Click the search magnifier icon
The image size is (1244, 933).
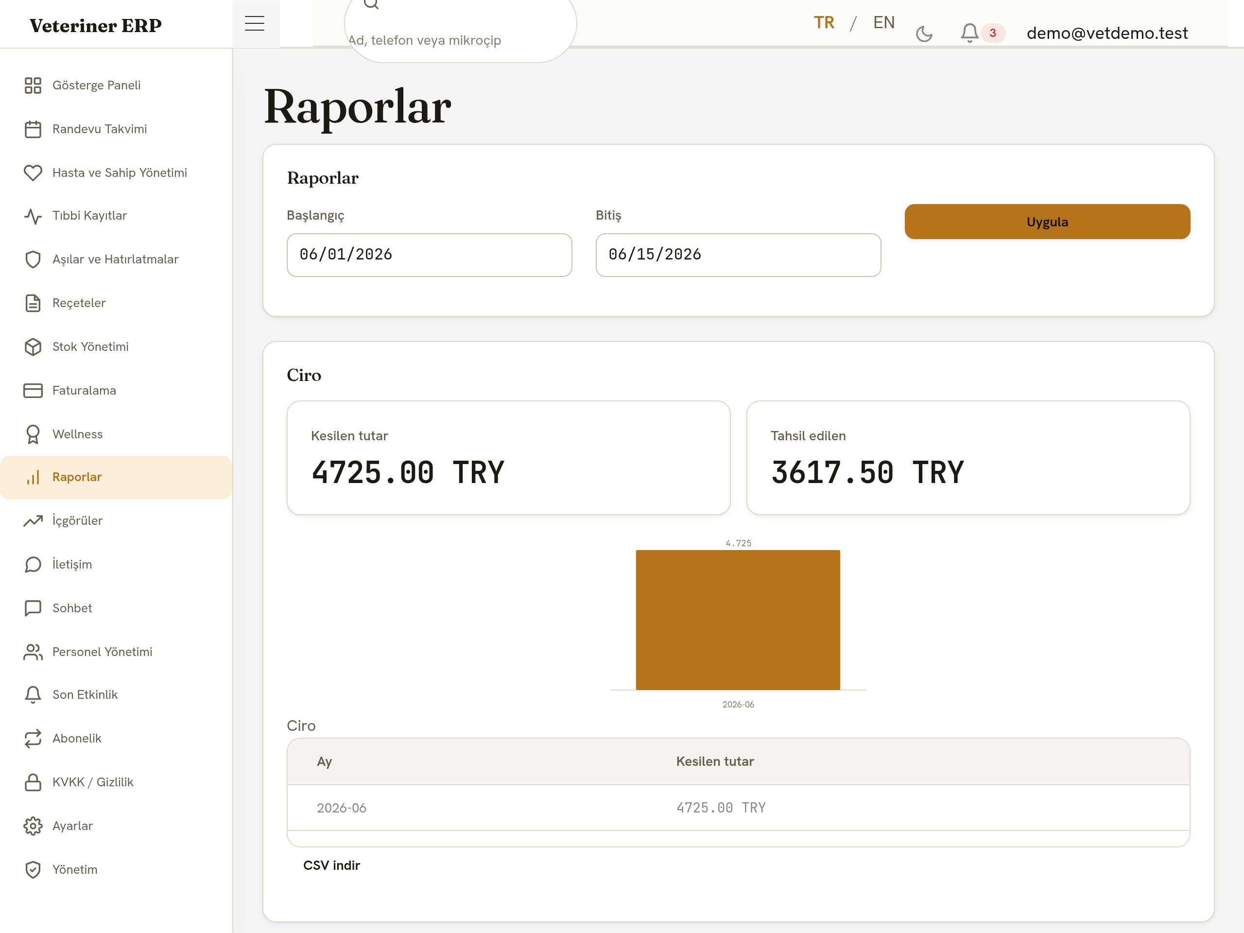point(371,3)
